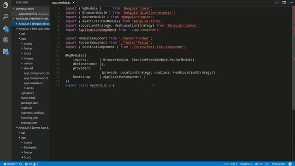Open main.ts in the explorer

point(29,88)
